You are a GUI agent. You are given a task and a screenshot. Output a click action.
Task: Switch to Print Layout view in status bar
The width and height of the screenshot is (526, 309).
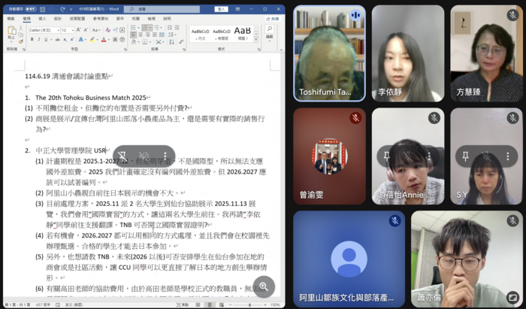[x=210, y=304]
